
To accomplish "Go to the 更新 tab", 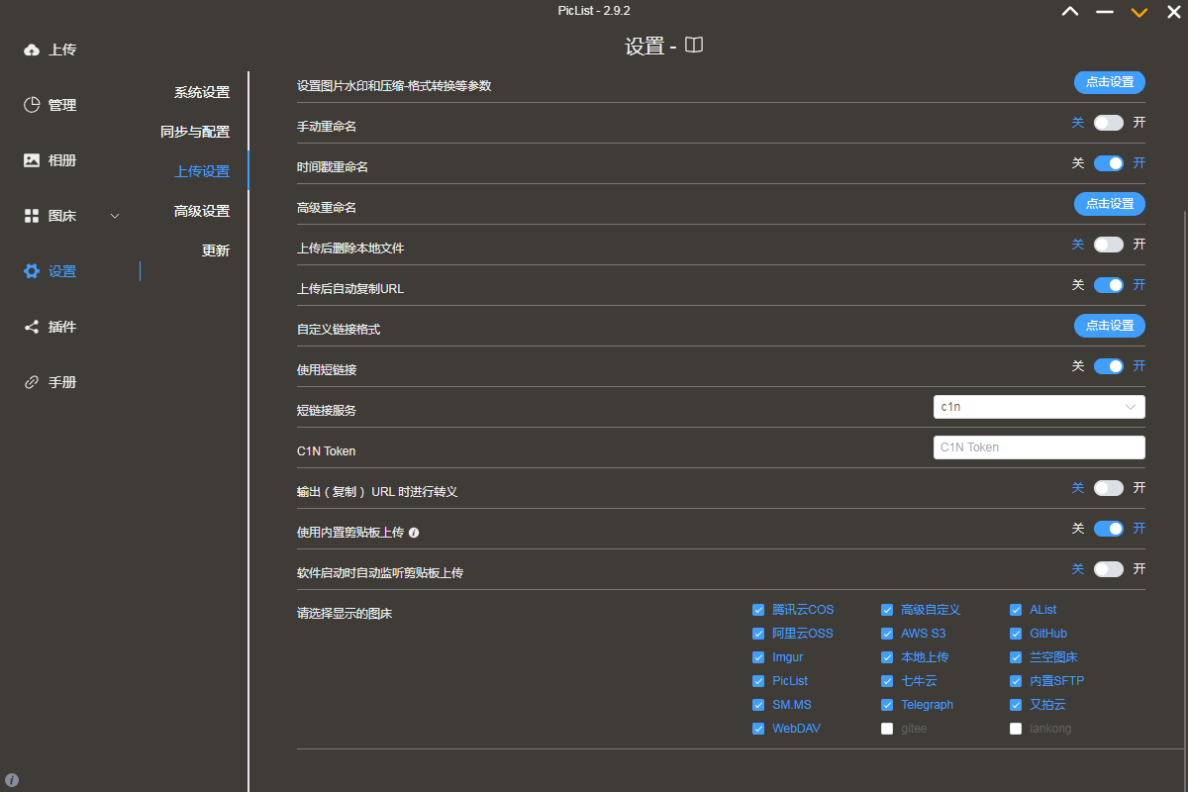I will (216, 250).
